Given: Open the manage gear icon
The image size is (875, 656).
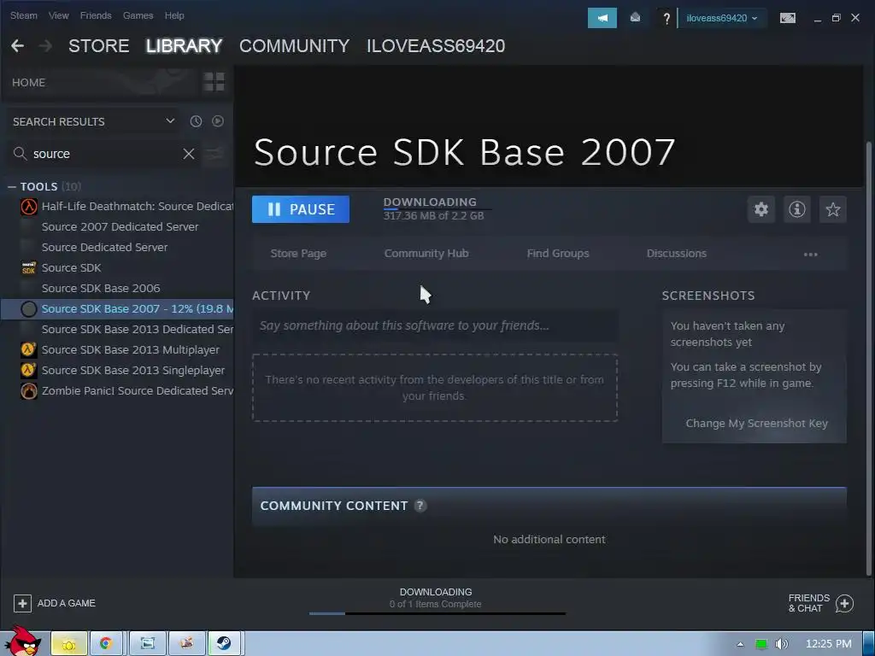Looking at the screenshot, I should point(761,209).
